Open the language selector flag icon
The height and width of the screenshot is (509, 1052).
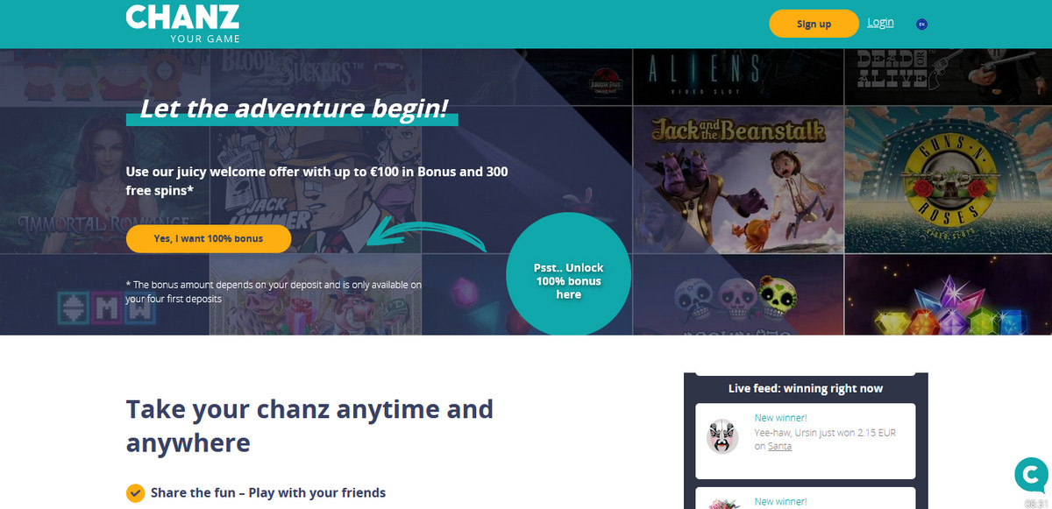(921, 25)
